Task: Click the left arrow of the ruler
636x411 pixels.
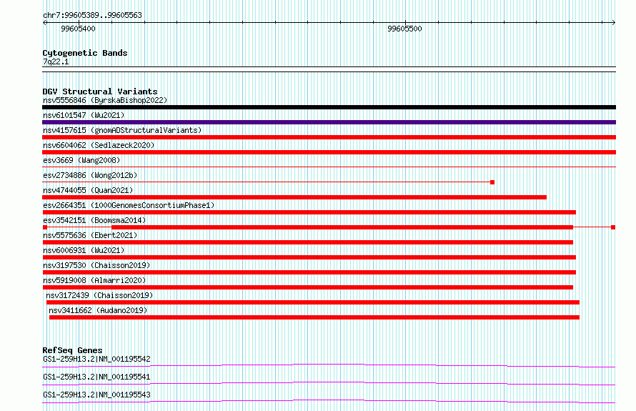Action: click(x=44, y=23)
